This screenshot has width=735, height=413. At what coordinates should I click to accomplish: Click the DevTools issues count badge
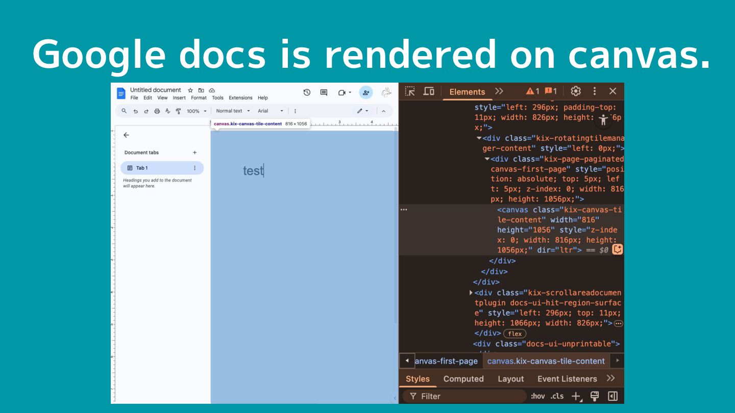point(551,91)
